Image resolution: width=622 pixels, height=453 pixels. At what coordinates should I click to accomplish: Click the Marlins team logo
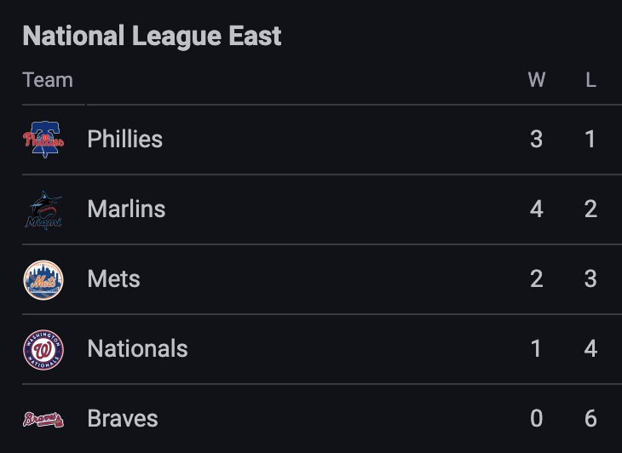coord(43,209)
